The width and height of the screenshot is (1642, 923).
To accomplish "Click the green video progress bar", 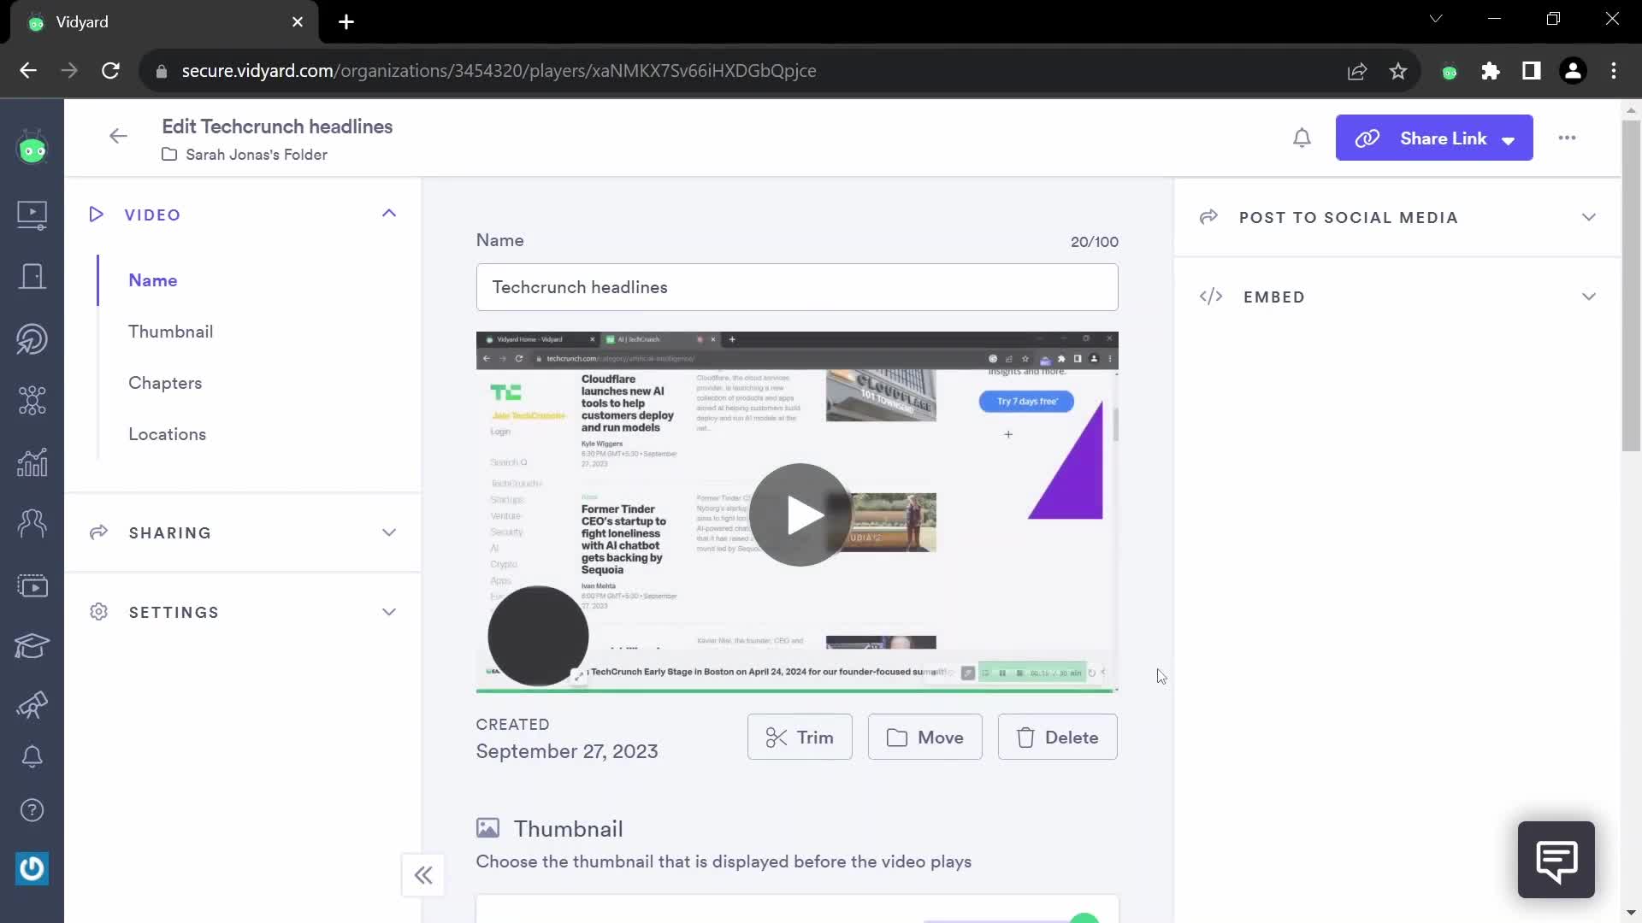I will click(797, 690).
